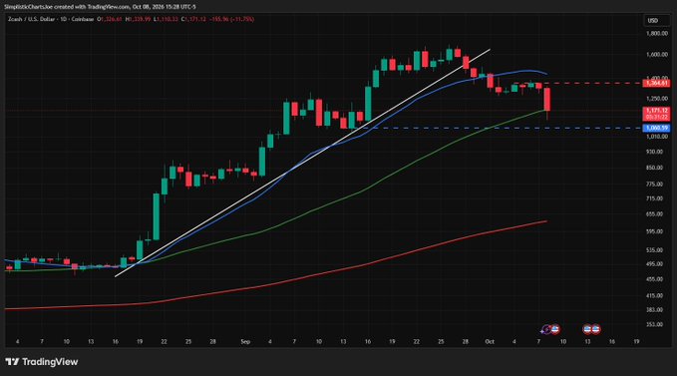The height and width of the screenshot is (376, 677).
Task: Click the Sep label on the time axis
Action: (x=245, y=342)
